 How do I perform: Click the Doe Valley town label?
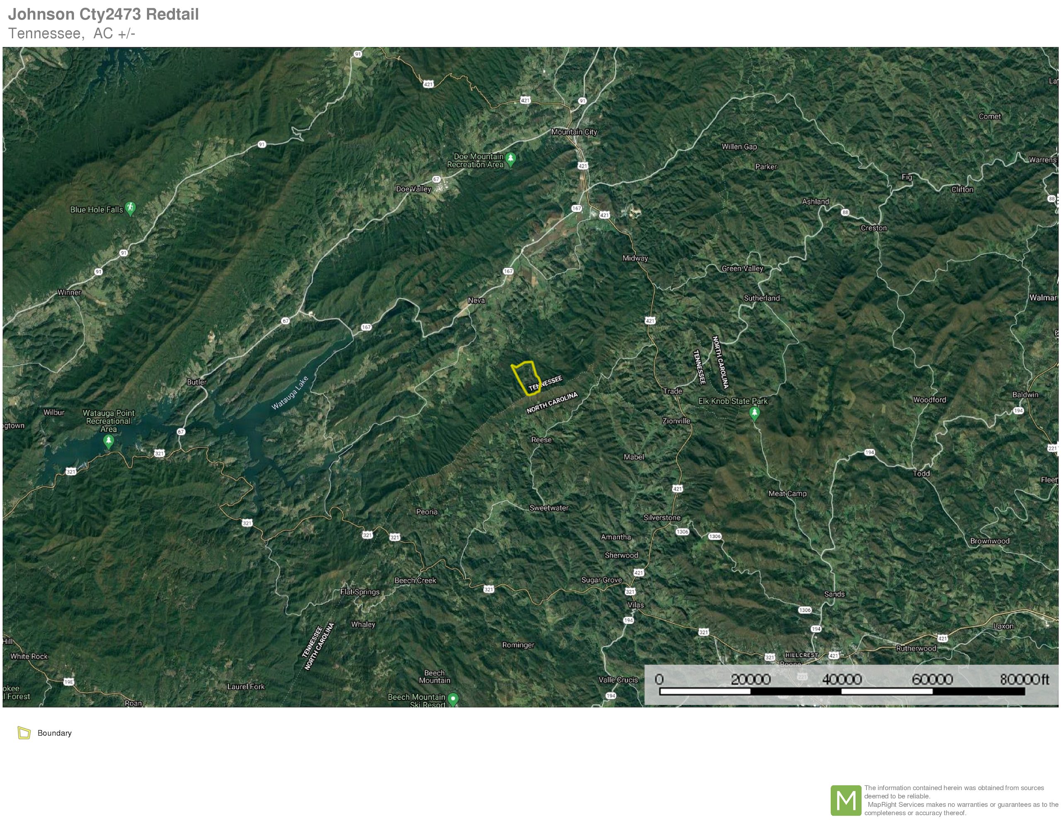tap(414, 189)
